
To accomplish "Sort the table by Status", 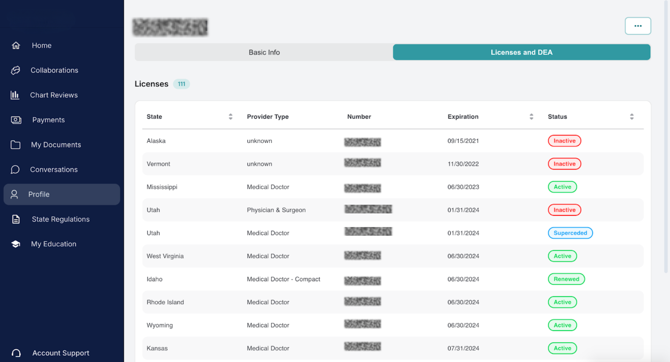I will (x=632, y=116).
